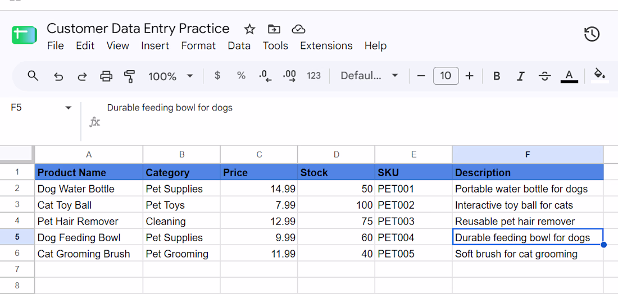618x294 pixels.
Task: Select the price cell 14.99
Action: pyautogui.click(x=259, y=189)
